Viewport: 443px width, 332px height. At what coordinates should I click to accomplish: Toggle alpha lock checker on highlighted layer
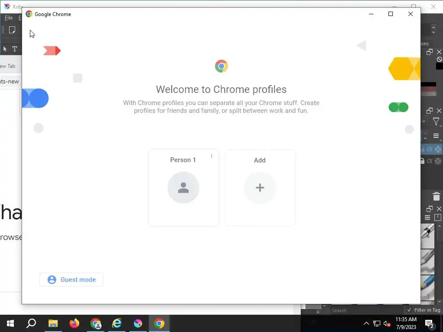[438, 149]
